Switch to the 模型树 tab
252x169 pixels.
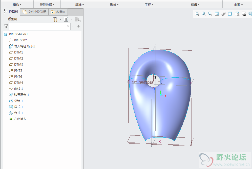click(x=11, y=12)
